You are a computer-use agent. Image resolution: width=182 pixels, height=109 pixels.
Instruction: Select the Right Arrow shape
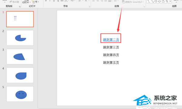pyautogui.click(x=156, y=1)
